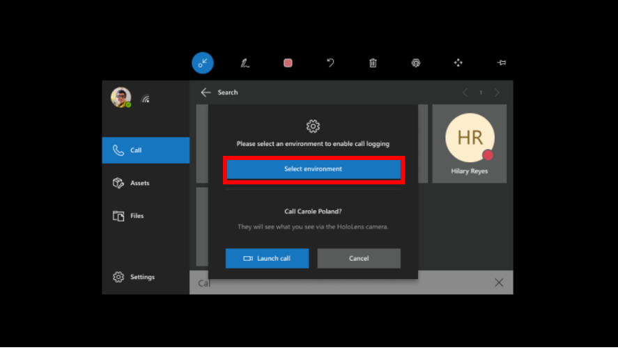This screenshot has width=618, height=350.
Task: Open the Assets tab
Action: 146,183
